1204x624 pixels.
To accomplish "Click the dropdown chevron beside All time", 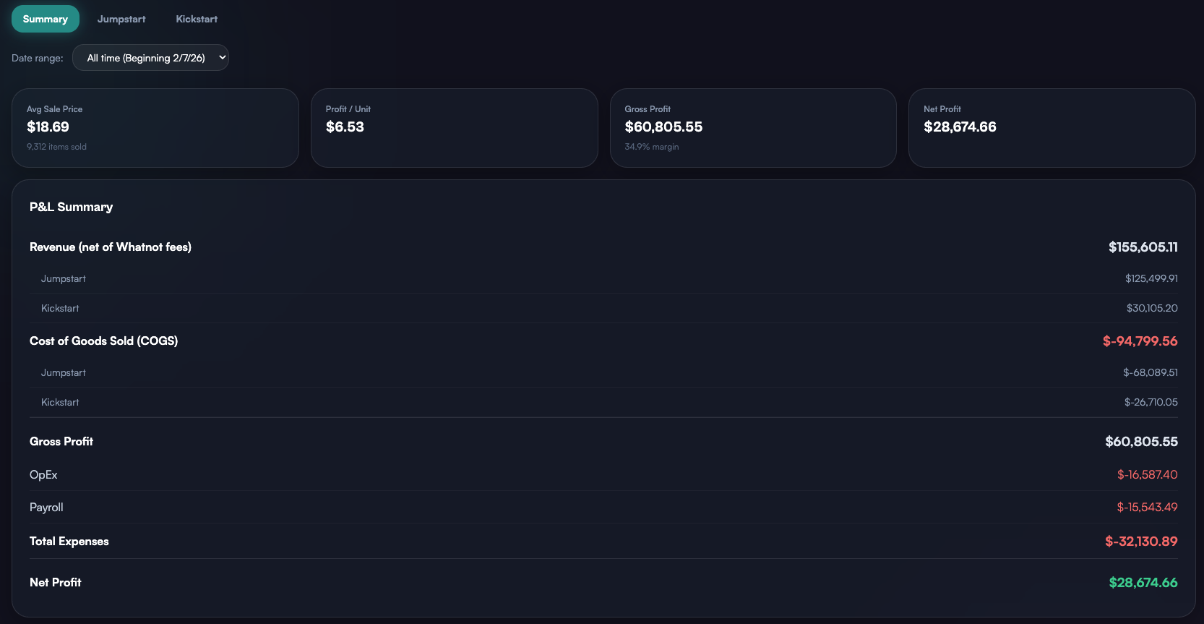I will pyautogui.click(x=222, y=58).
